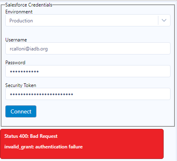Click the blue Connect button
The image size is (177, 161).
click(x=21, y=111)
